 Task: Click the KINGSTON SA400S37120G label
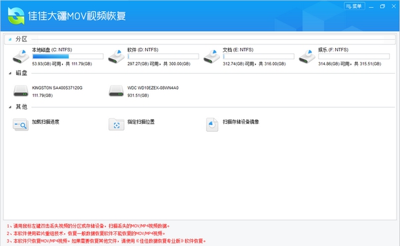point(57,88)
